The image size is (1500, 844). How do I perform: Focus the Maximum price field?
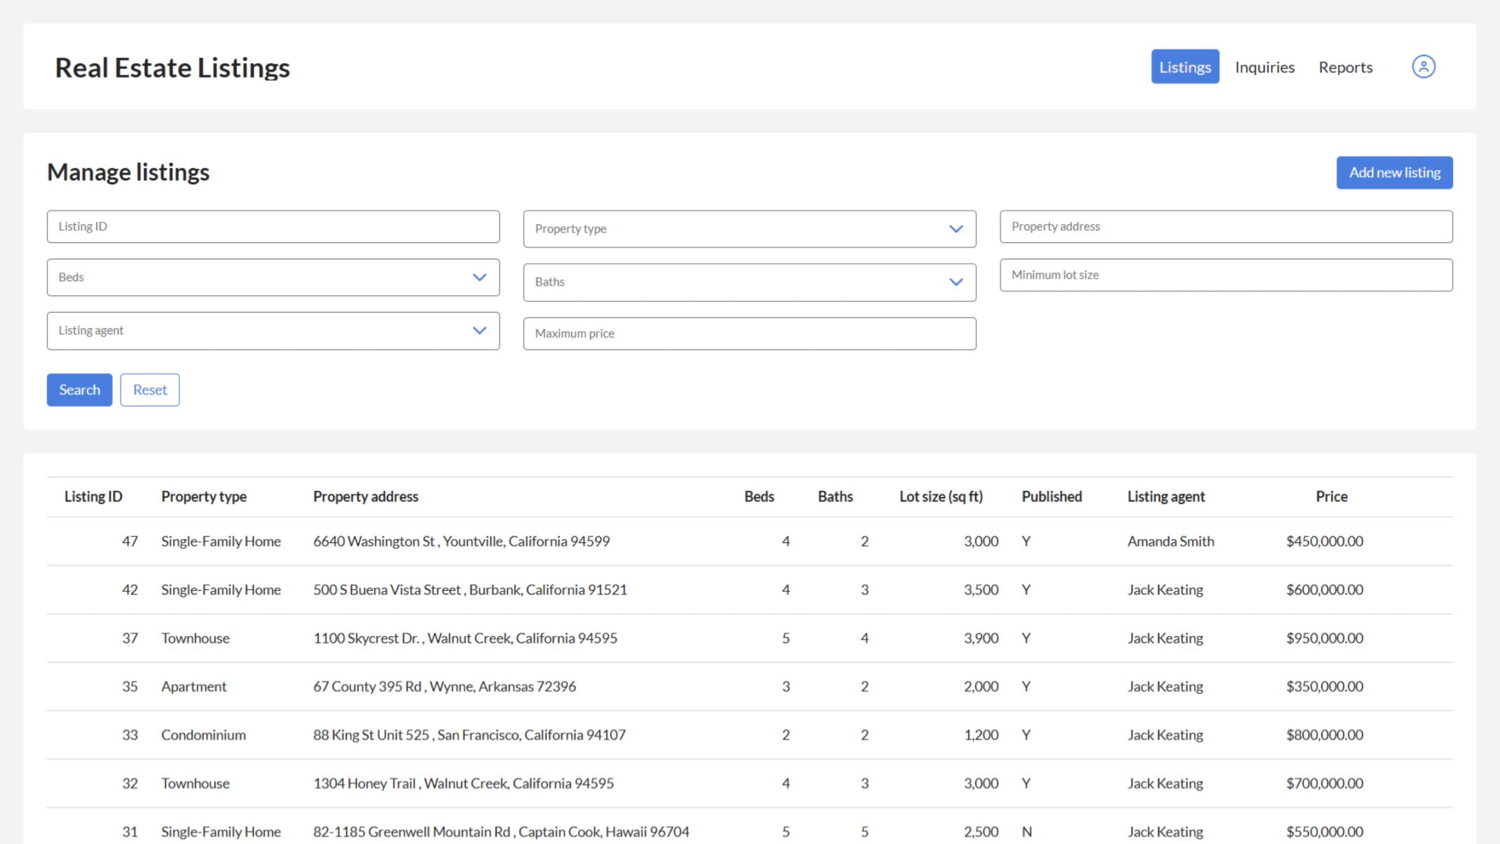tap(749, 334)
